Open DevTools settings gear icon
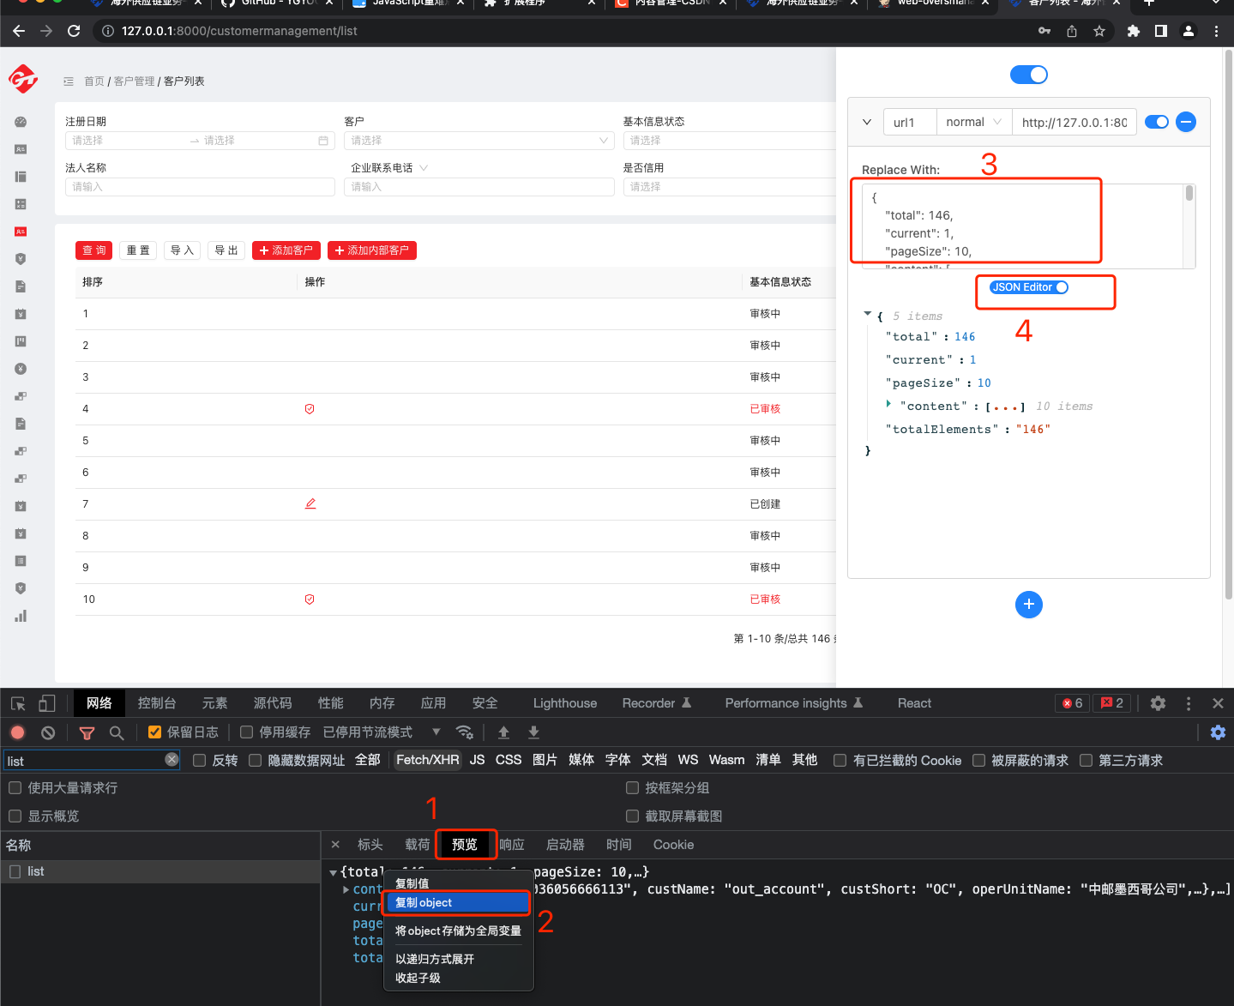Image resolution: width=1234 pixels, height=1006 pixels. [x=1158, y=703]
